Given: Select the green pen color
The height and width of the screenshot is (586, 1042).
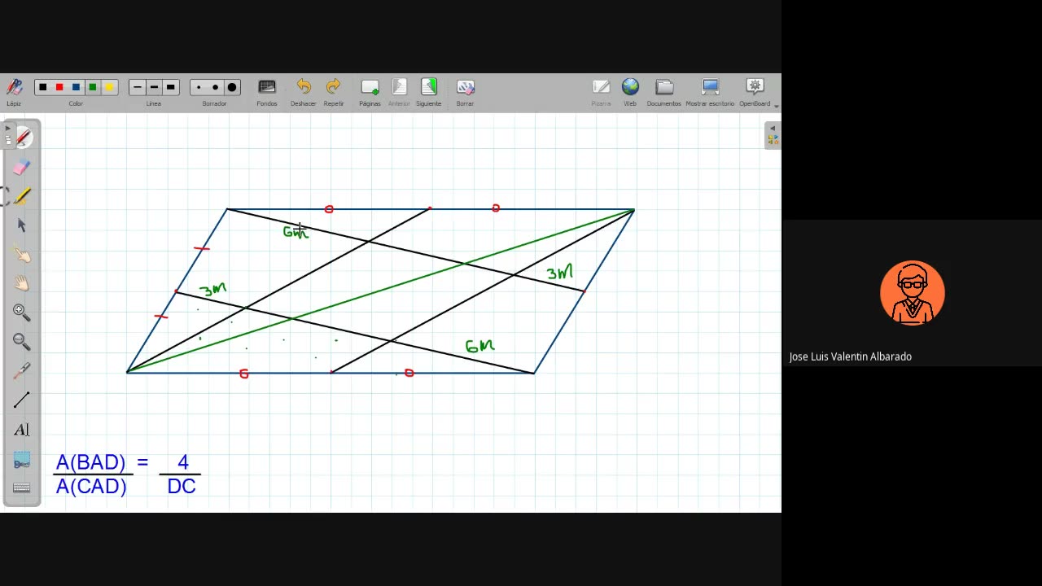Looking at the screenshot, I should coord(93,87).
